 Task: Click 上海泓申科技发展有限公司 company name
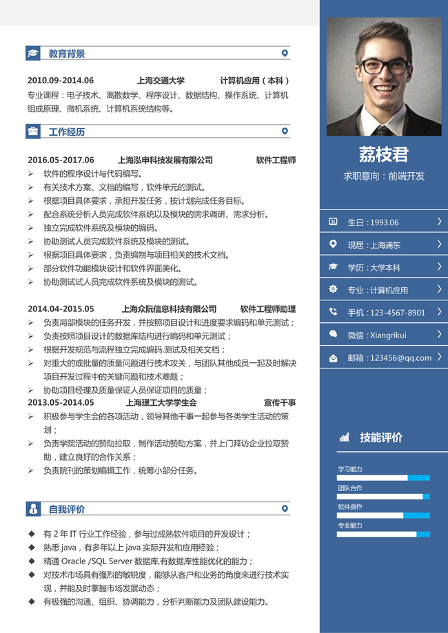pyautogui.click(x=165, y=160)
